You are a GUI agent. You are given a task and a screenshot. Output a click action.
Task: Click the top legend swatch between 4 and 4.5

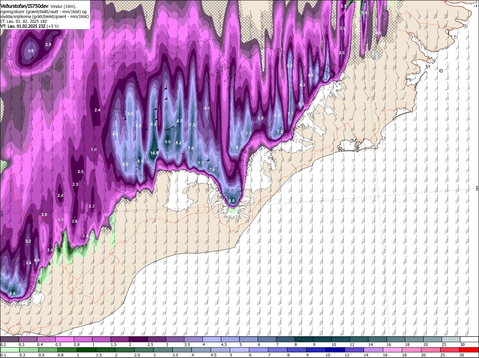[212, 339]
